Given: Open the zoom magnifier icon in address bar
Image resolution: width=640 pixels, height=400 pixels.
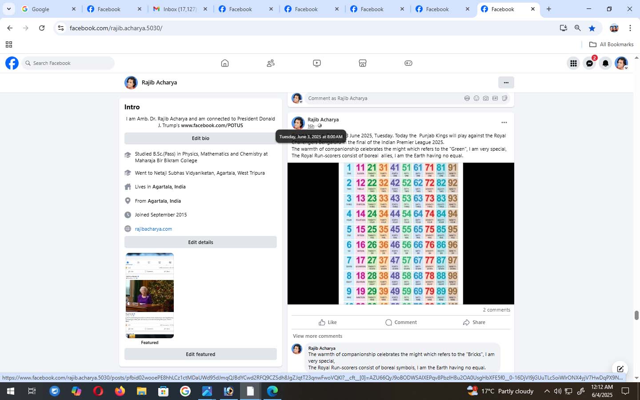Looking at the screenshot, I should 578,28.
